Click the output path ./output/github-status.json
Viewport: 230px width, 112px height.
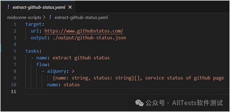tap(89, 38)
